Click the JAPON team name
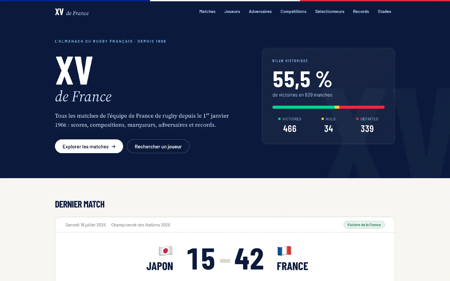The height and width of the screenshot is (281, 450). point(160,266)
